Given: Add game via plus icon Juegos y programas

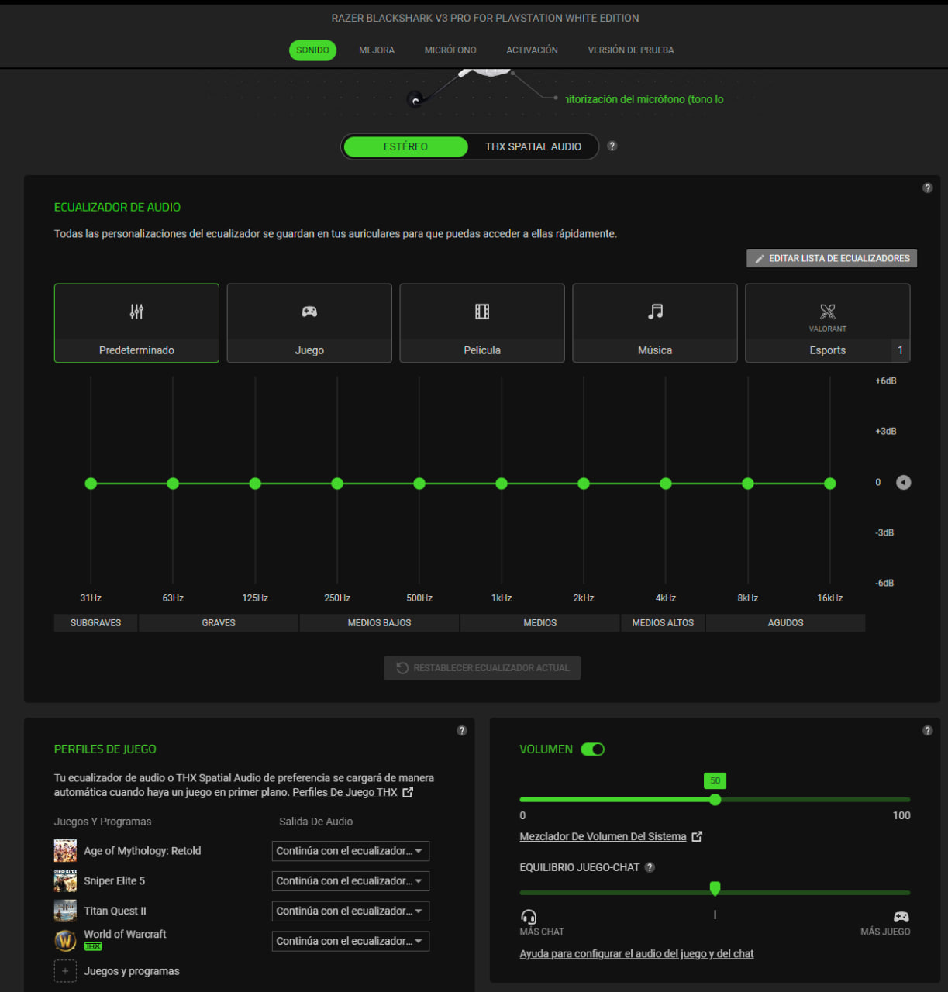Looking at the screenshot, I should pos(65,971).
